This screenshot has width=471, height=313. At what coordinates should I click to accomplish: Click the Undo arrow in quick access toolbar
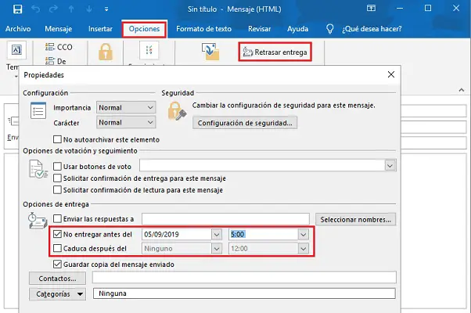point(36,9)
